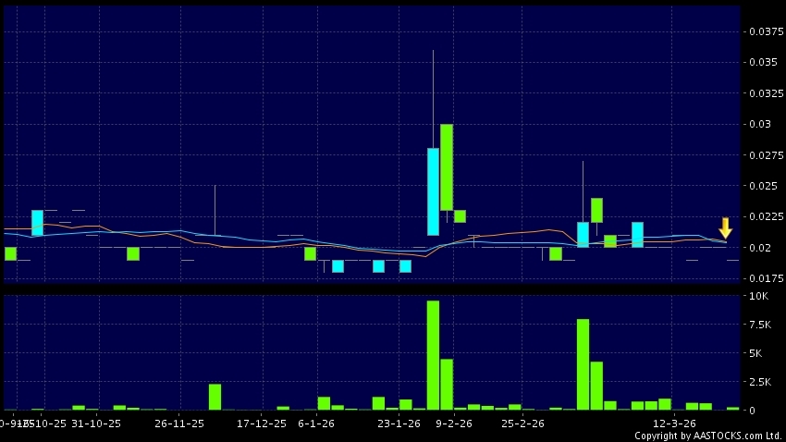Click the 7.5K volume axis label
The image size is (786, 442).
coord(762,325)
